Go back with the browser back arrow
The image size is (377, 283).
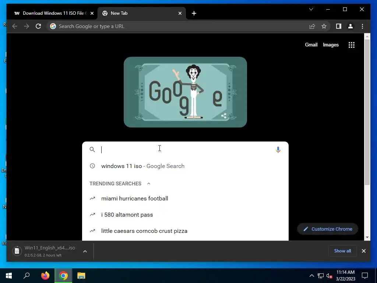click(15, 26)
